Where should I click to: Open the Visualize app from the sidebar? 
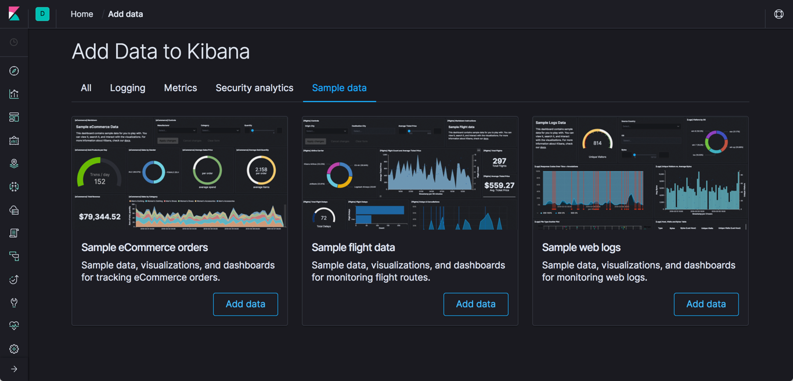[14, 93]
